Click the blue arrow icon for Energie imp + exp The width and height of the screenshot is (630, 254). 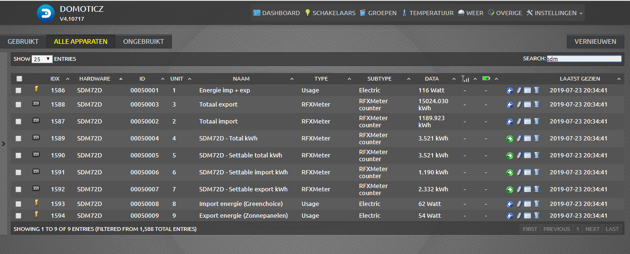click(509, 90)
